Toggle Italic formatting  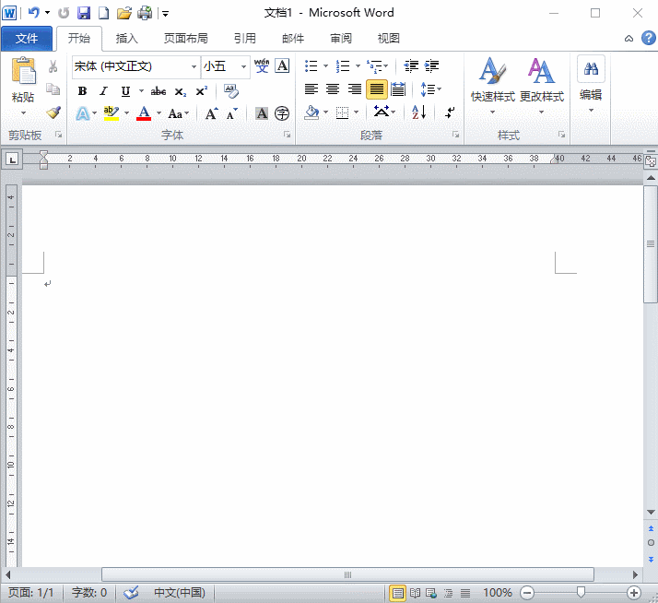[x=103, y=91]
